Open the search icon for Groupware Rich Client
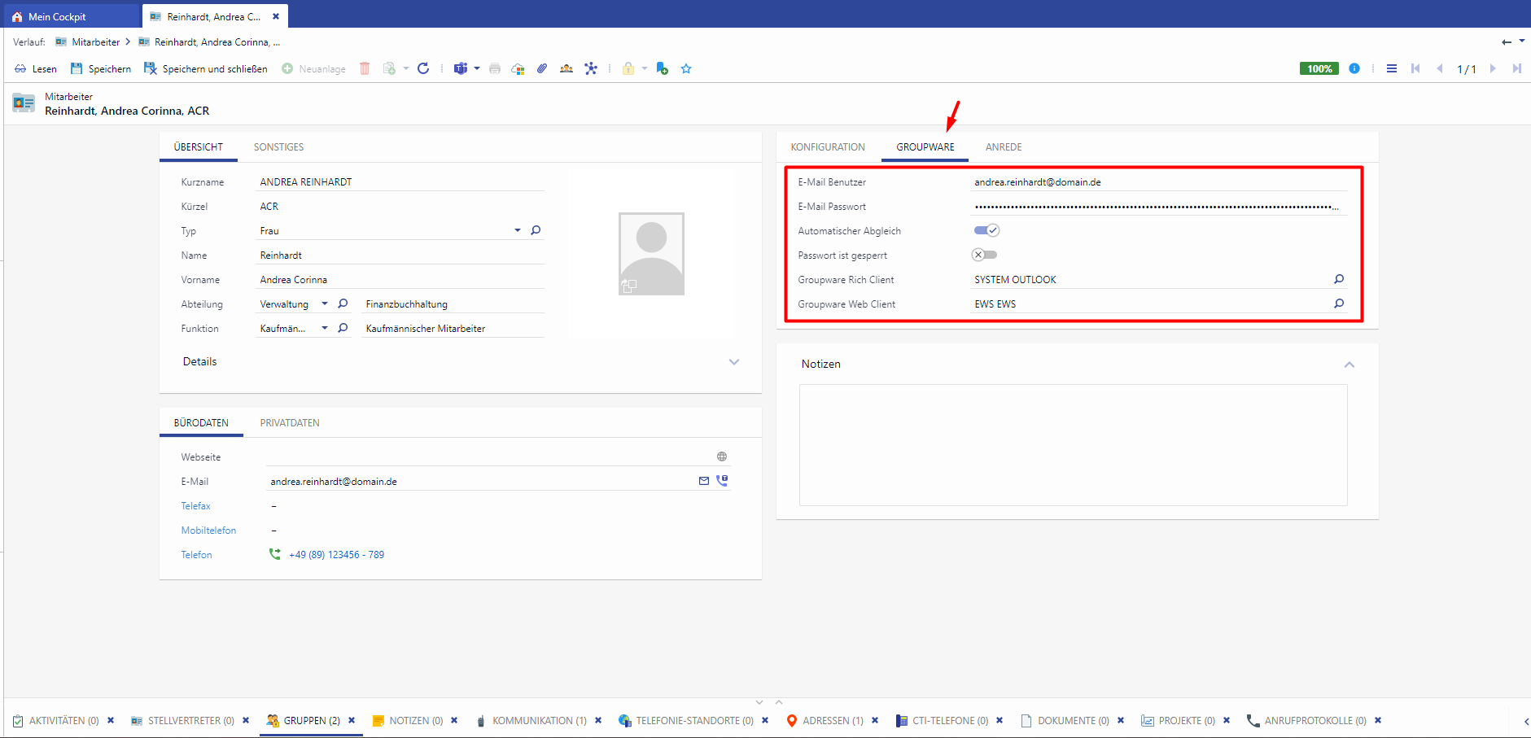This screenshot has width=1531, height=738. click(x=1339, y=279)
